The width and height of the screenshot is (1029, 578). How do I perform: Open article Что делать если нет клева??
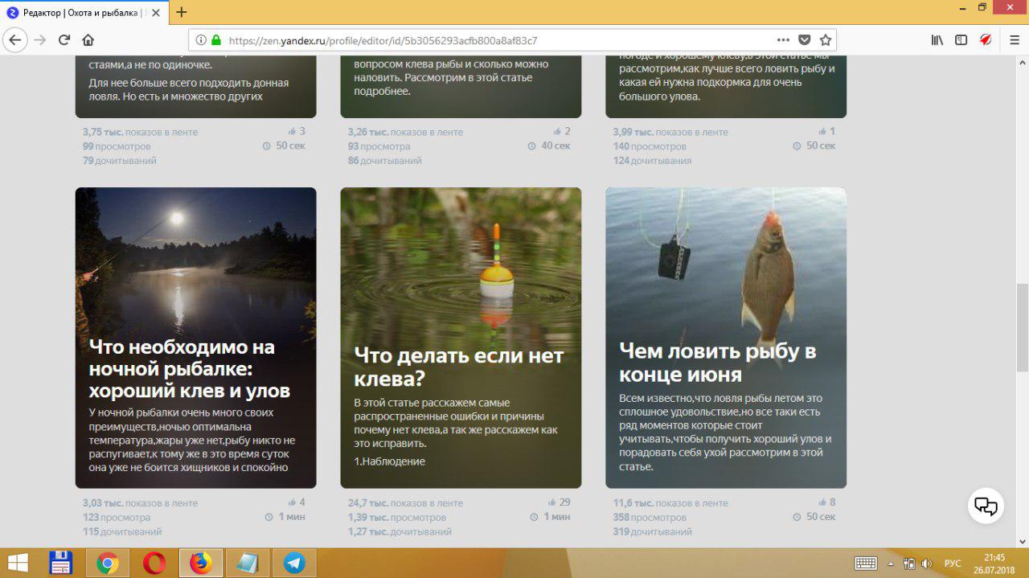coord(459,367)
